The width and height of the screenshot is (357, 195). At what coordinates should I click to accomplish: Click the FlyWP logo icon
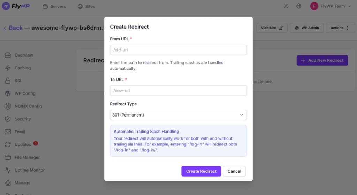coord(6,6)
